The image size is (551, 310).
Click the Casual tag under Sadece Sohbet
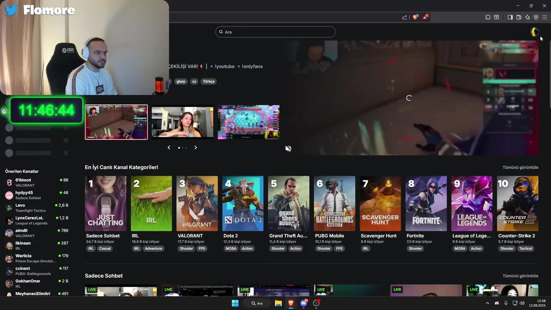[105, 248]
